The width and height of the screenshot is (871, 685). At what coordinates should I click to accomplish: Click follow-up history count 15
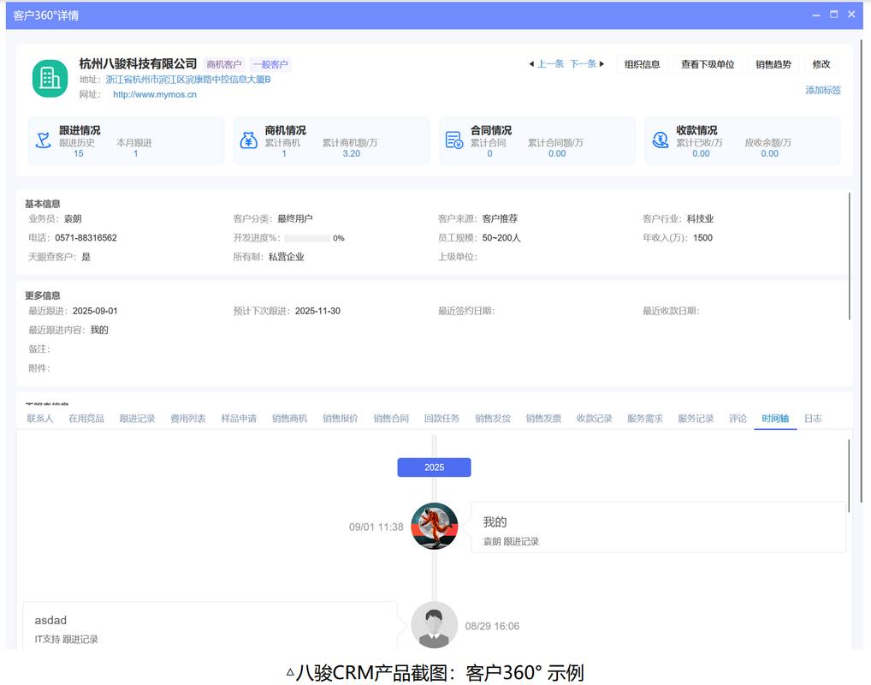[79, 153]
